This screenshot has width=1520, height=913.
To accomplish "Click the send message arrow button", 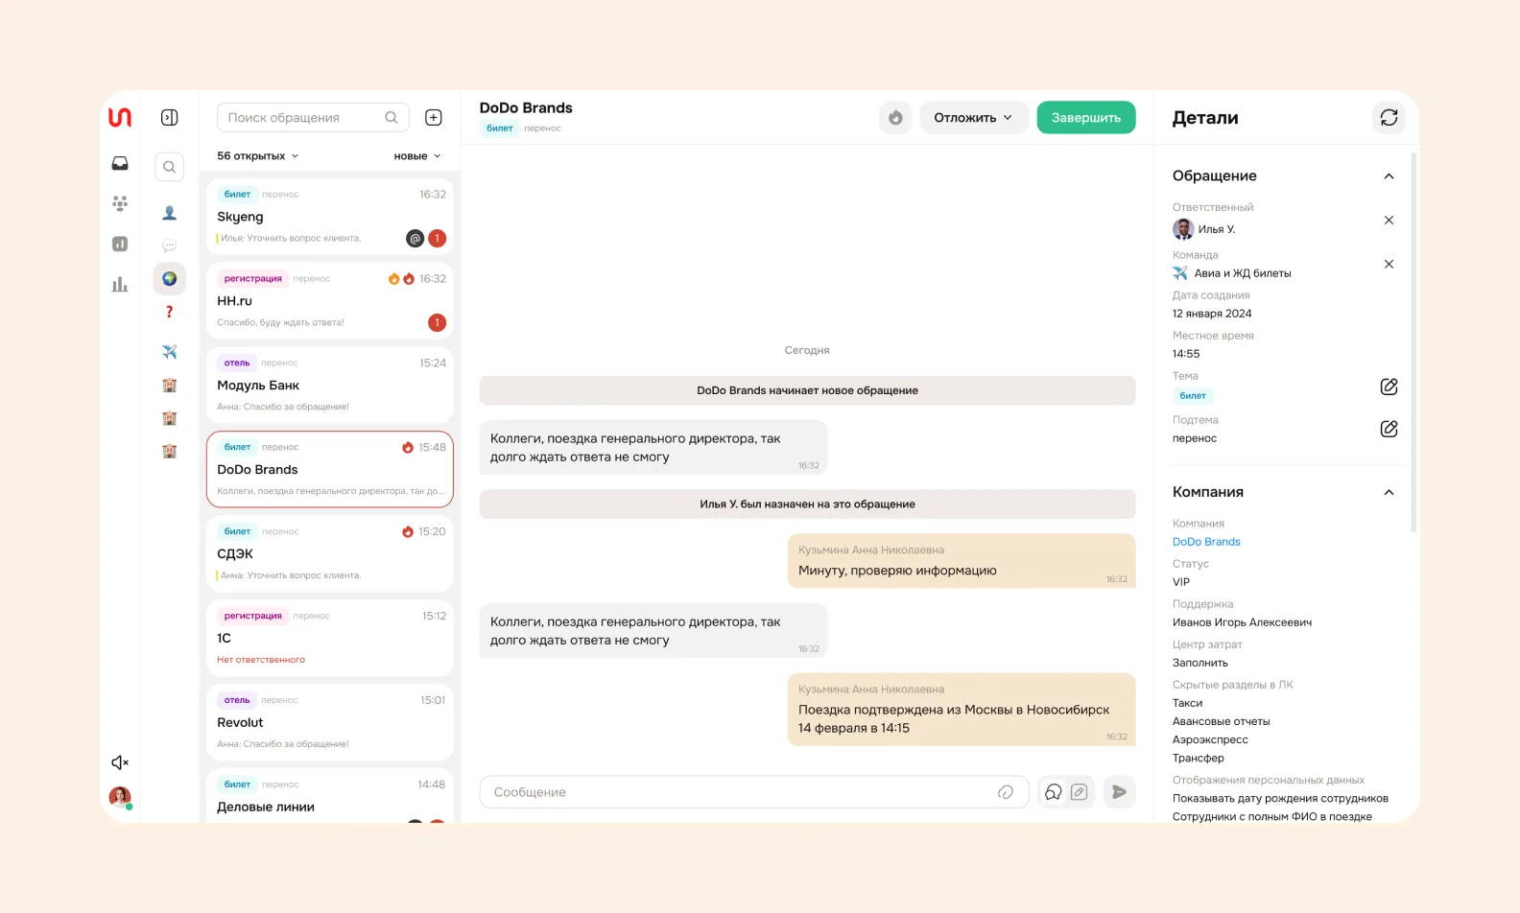I will point(1119,792).
